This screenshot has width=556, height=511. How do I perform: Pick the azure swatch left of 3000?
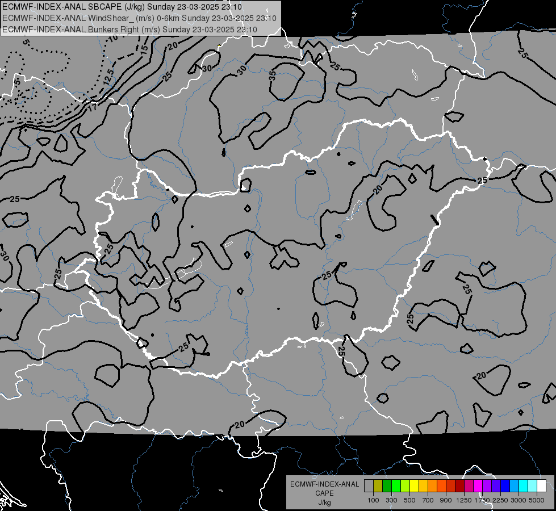515,486
